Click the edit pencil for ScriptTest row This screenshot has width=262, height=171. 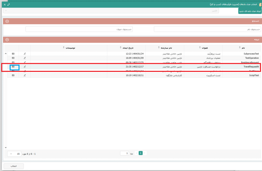pos(25,75)
